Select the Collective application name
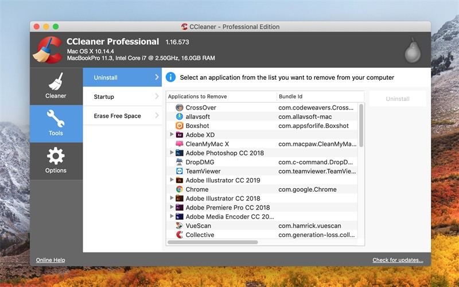The image size is (459, 287). (x=200, y=235)
